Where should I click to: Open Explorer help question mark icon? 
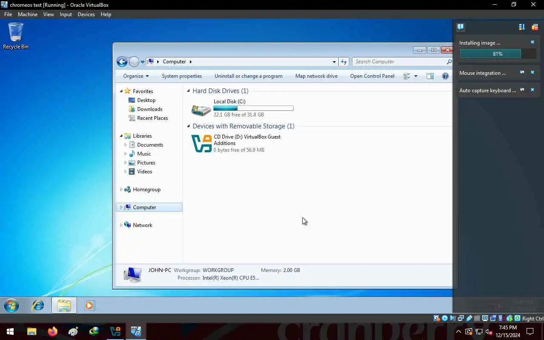pyautogui.click(x=445, y=76)
